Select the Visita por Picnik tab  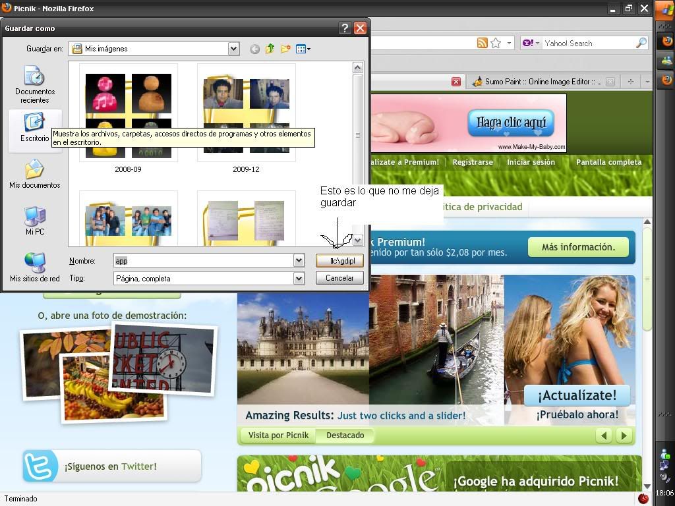[278, 436]
